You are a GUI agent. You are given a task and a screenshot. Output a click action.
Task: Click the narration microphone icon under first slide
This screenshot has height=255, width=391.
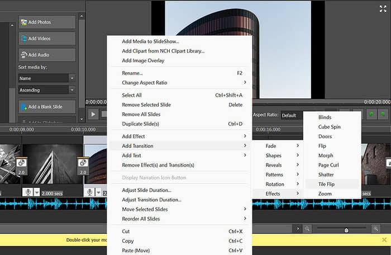click(x=27, y=192)
